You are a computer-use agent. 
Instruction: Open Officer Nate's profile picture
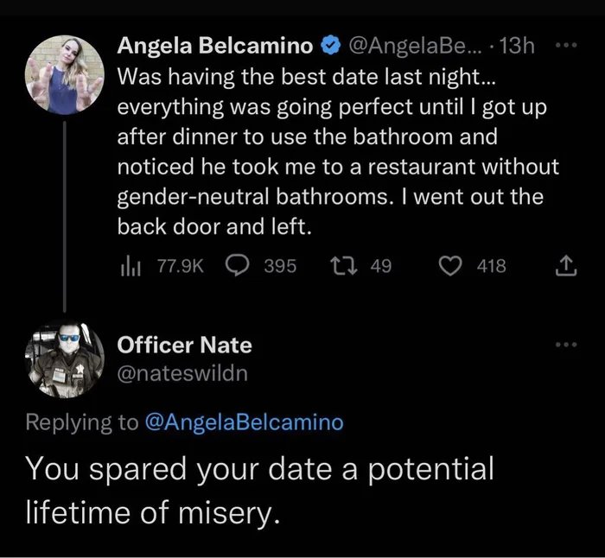[x=66, y=357]
